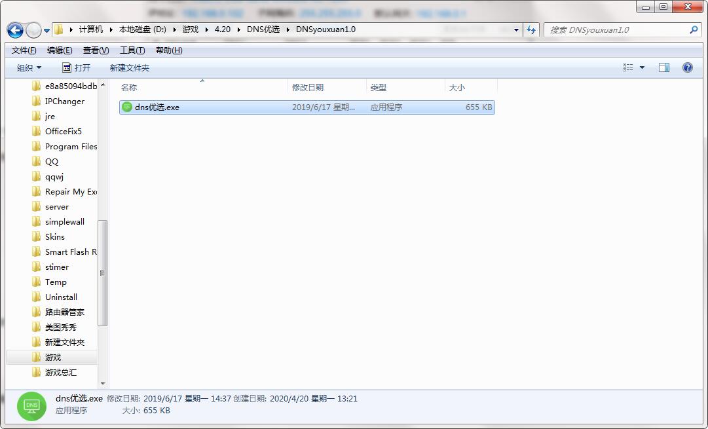The width and height of the screenshot is (708, 429).
Task: Select the 4.20 breadcrumb
Action: [222, 29]
